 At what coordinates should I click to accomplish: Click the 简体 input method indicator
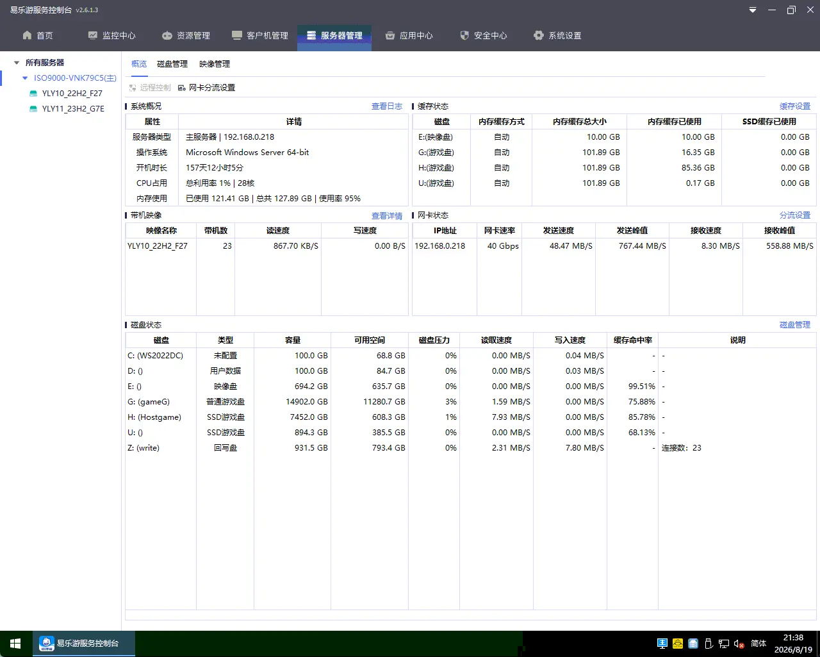tap(758, 644)
